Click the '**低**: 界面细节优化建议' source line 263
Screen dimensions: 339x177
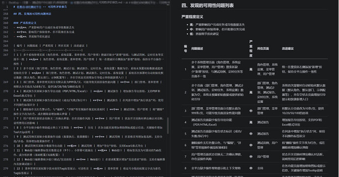[32, 36]
